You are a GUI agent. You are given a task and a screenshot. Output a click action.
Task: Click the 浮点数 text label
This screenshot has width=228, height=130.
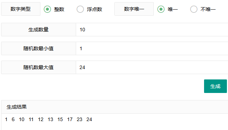94,9
